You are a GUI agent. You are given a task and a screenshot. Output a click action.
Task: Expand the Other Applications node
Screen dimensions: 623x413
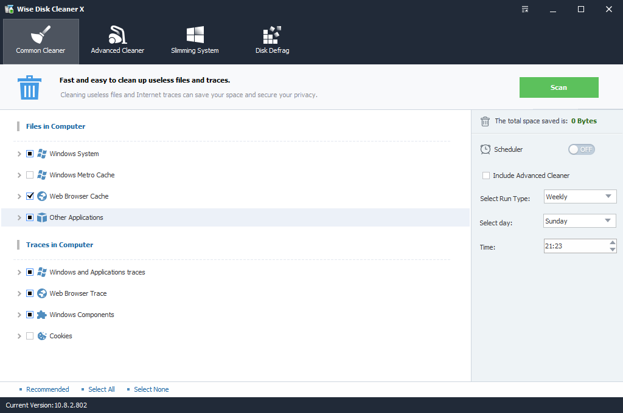point(19,217)
